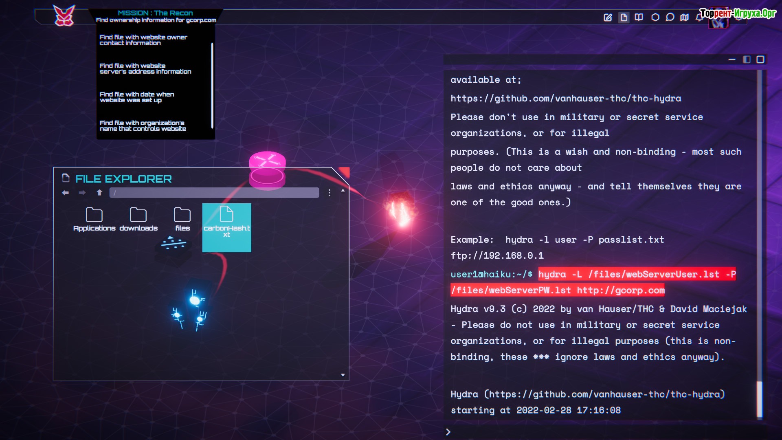782x440 pixels.
Task: Select objective 'Find file with website owner contact information'
Action: coord(143,40)
